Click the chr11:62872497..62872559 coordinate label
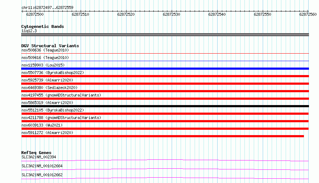 click(47, 8)
